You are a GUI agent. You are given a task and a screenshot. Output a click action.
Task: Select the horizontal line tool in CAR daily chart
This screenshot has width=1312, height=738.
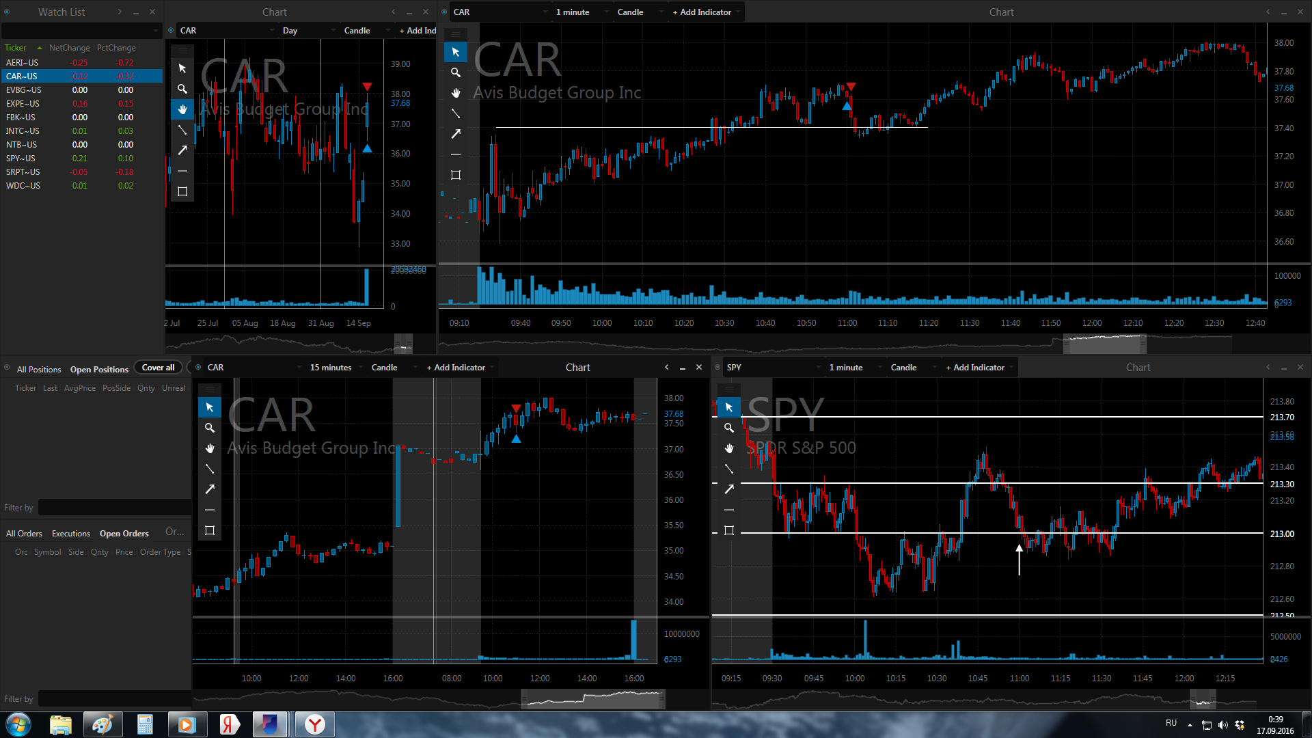click(x=182, y=171)
